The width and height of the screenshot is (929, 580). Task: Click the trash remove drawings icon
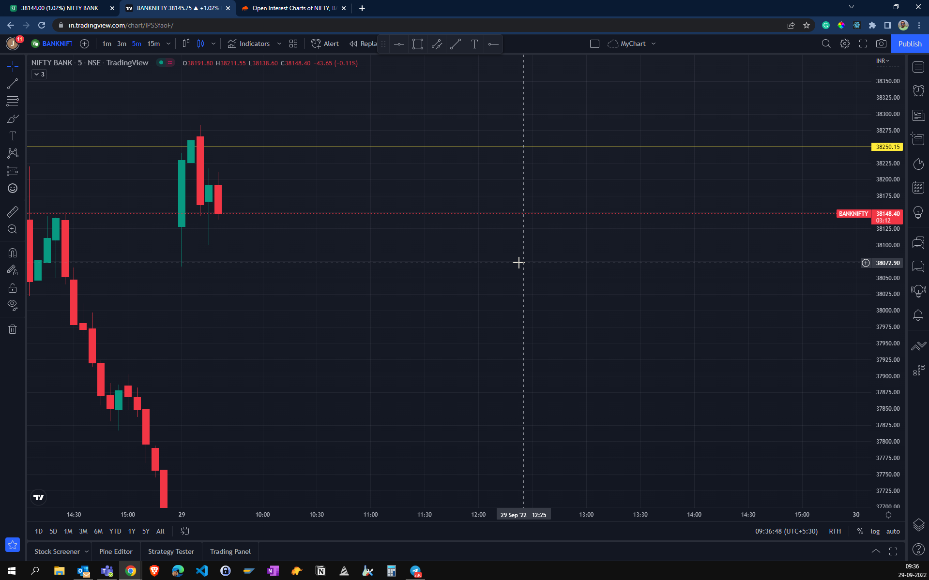(x=13, y=329)
